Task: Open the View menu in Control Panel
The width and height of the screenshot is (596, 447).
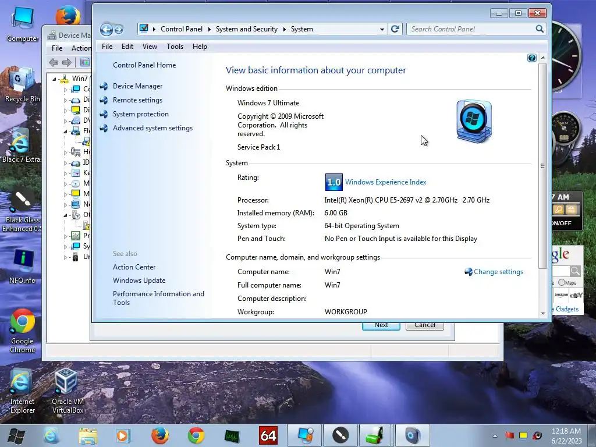Action: [x=150, y=47]
